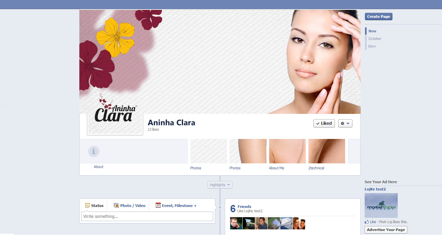The height and width of the screenshot is (235, 442).
Task: Click the 13 likes text
Action: [153, 129]
